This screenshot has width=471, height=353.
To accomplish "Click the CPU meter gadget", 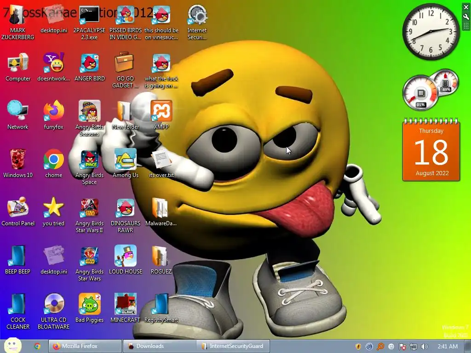I will pyautogui.click(x=420, y=93).
